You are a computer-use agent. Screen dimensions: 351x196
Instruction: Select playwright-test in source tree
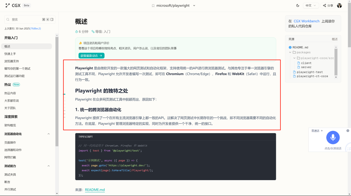coord(310,72)
